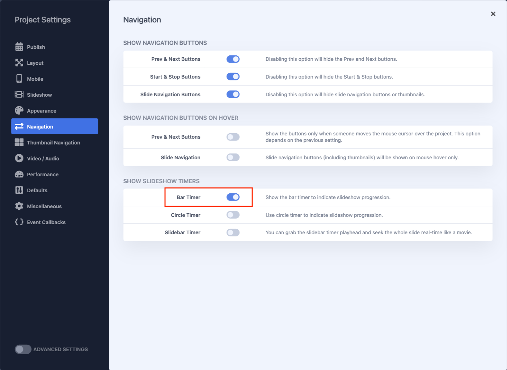Click the Publish calendar icon

pyautogui.click(x=19, y=47)
